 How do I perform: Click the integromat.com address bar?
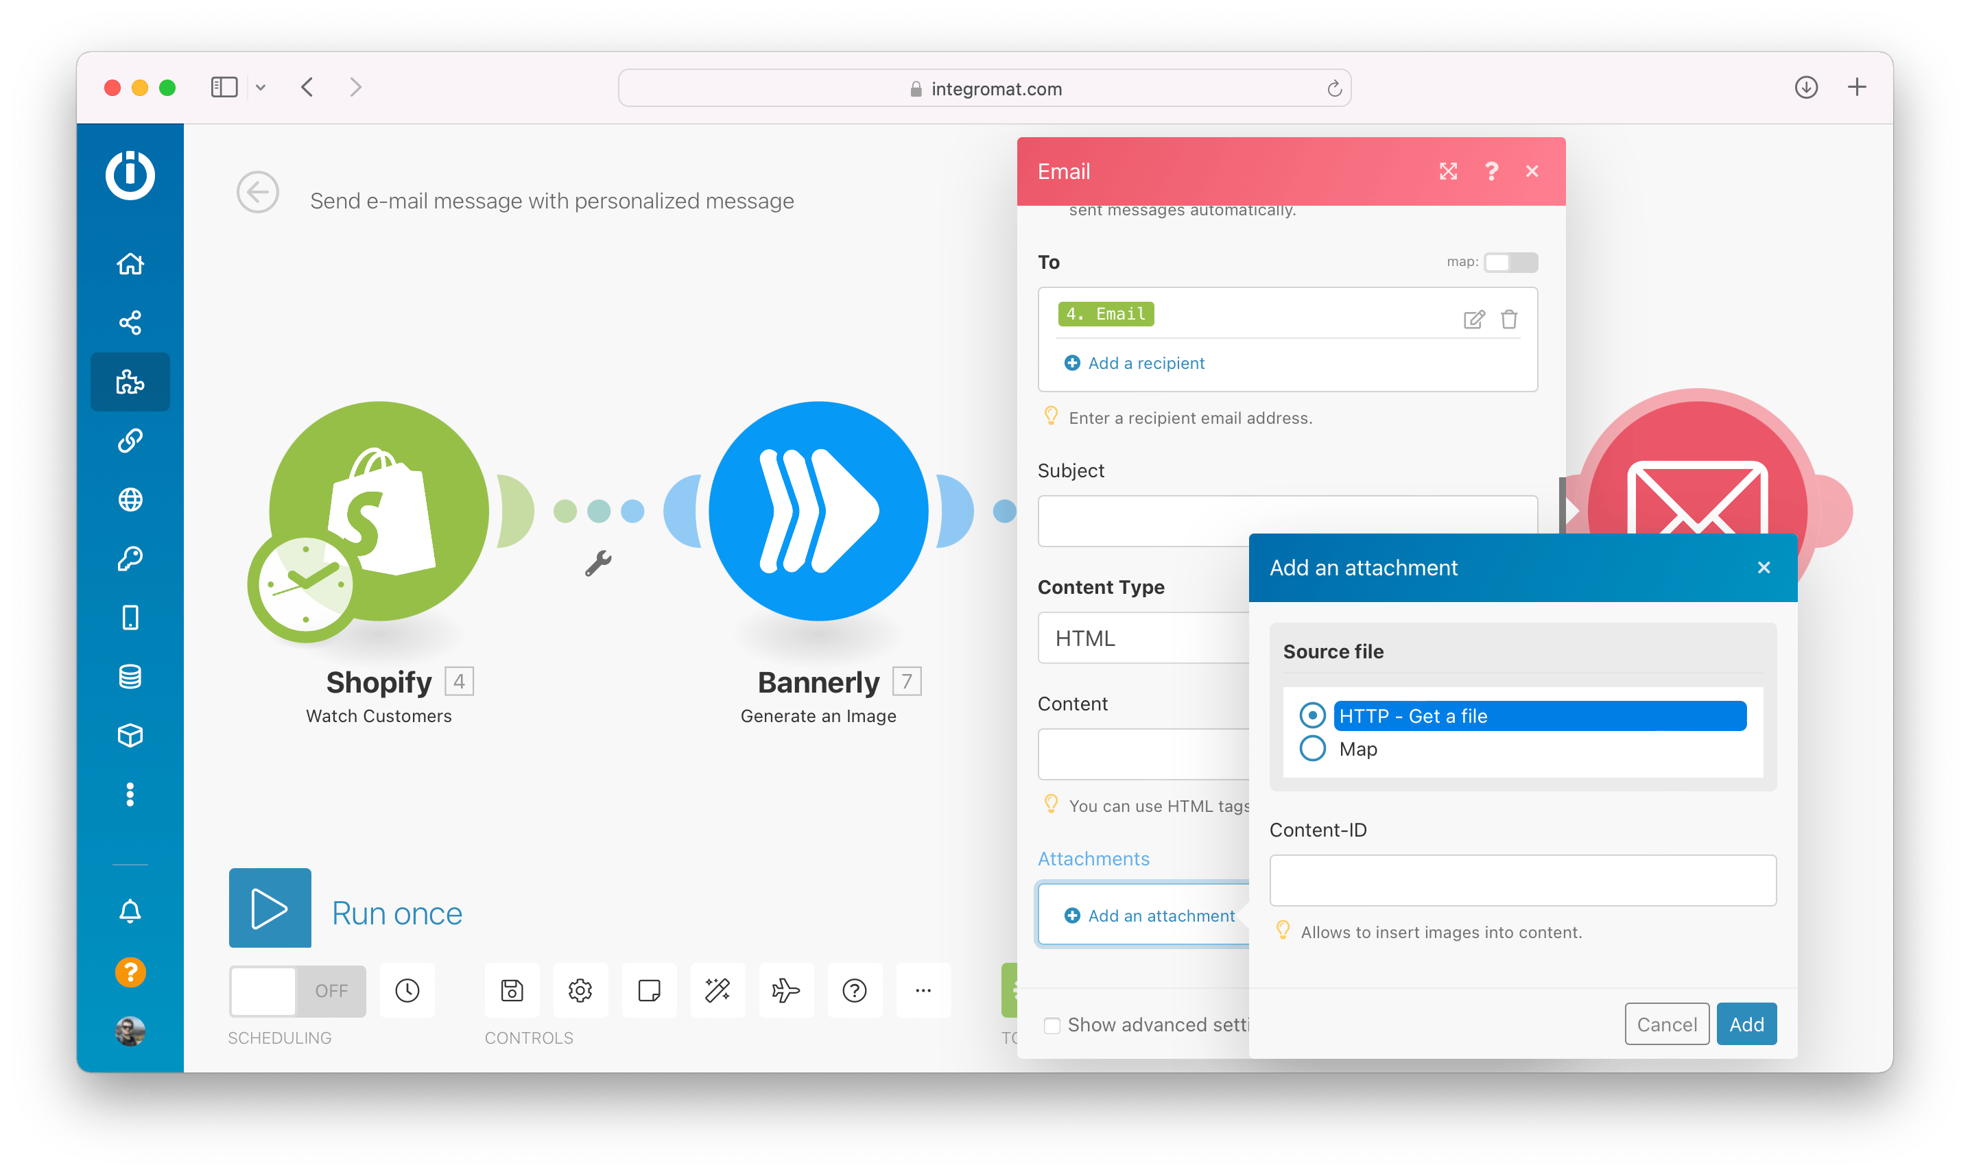tap(984, 88)
